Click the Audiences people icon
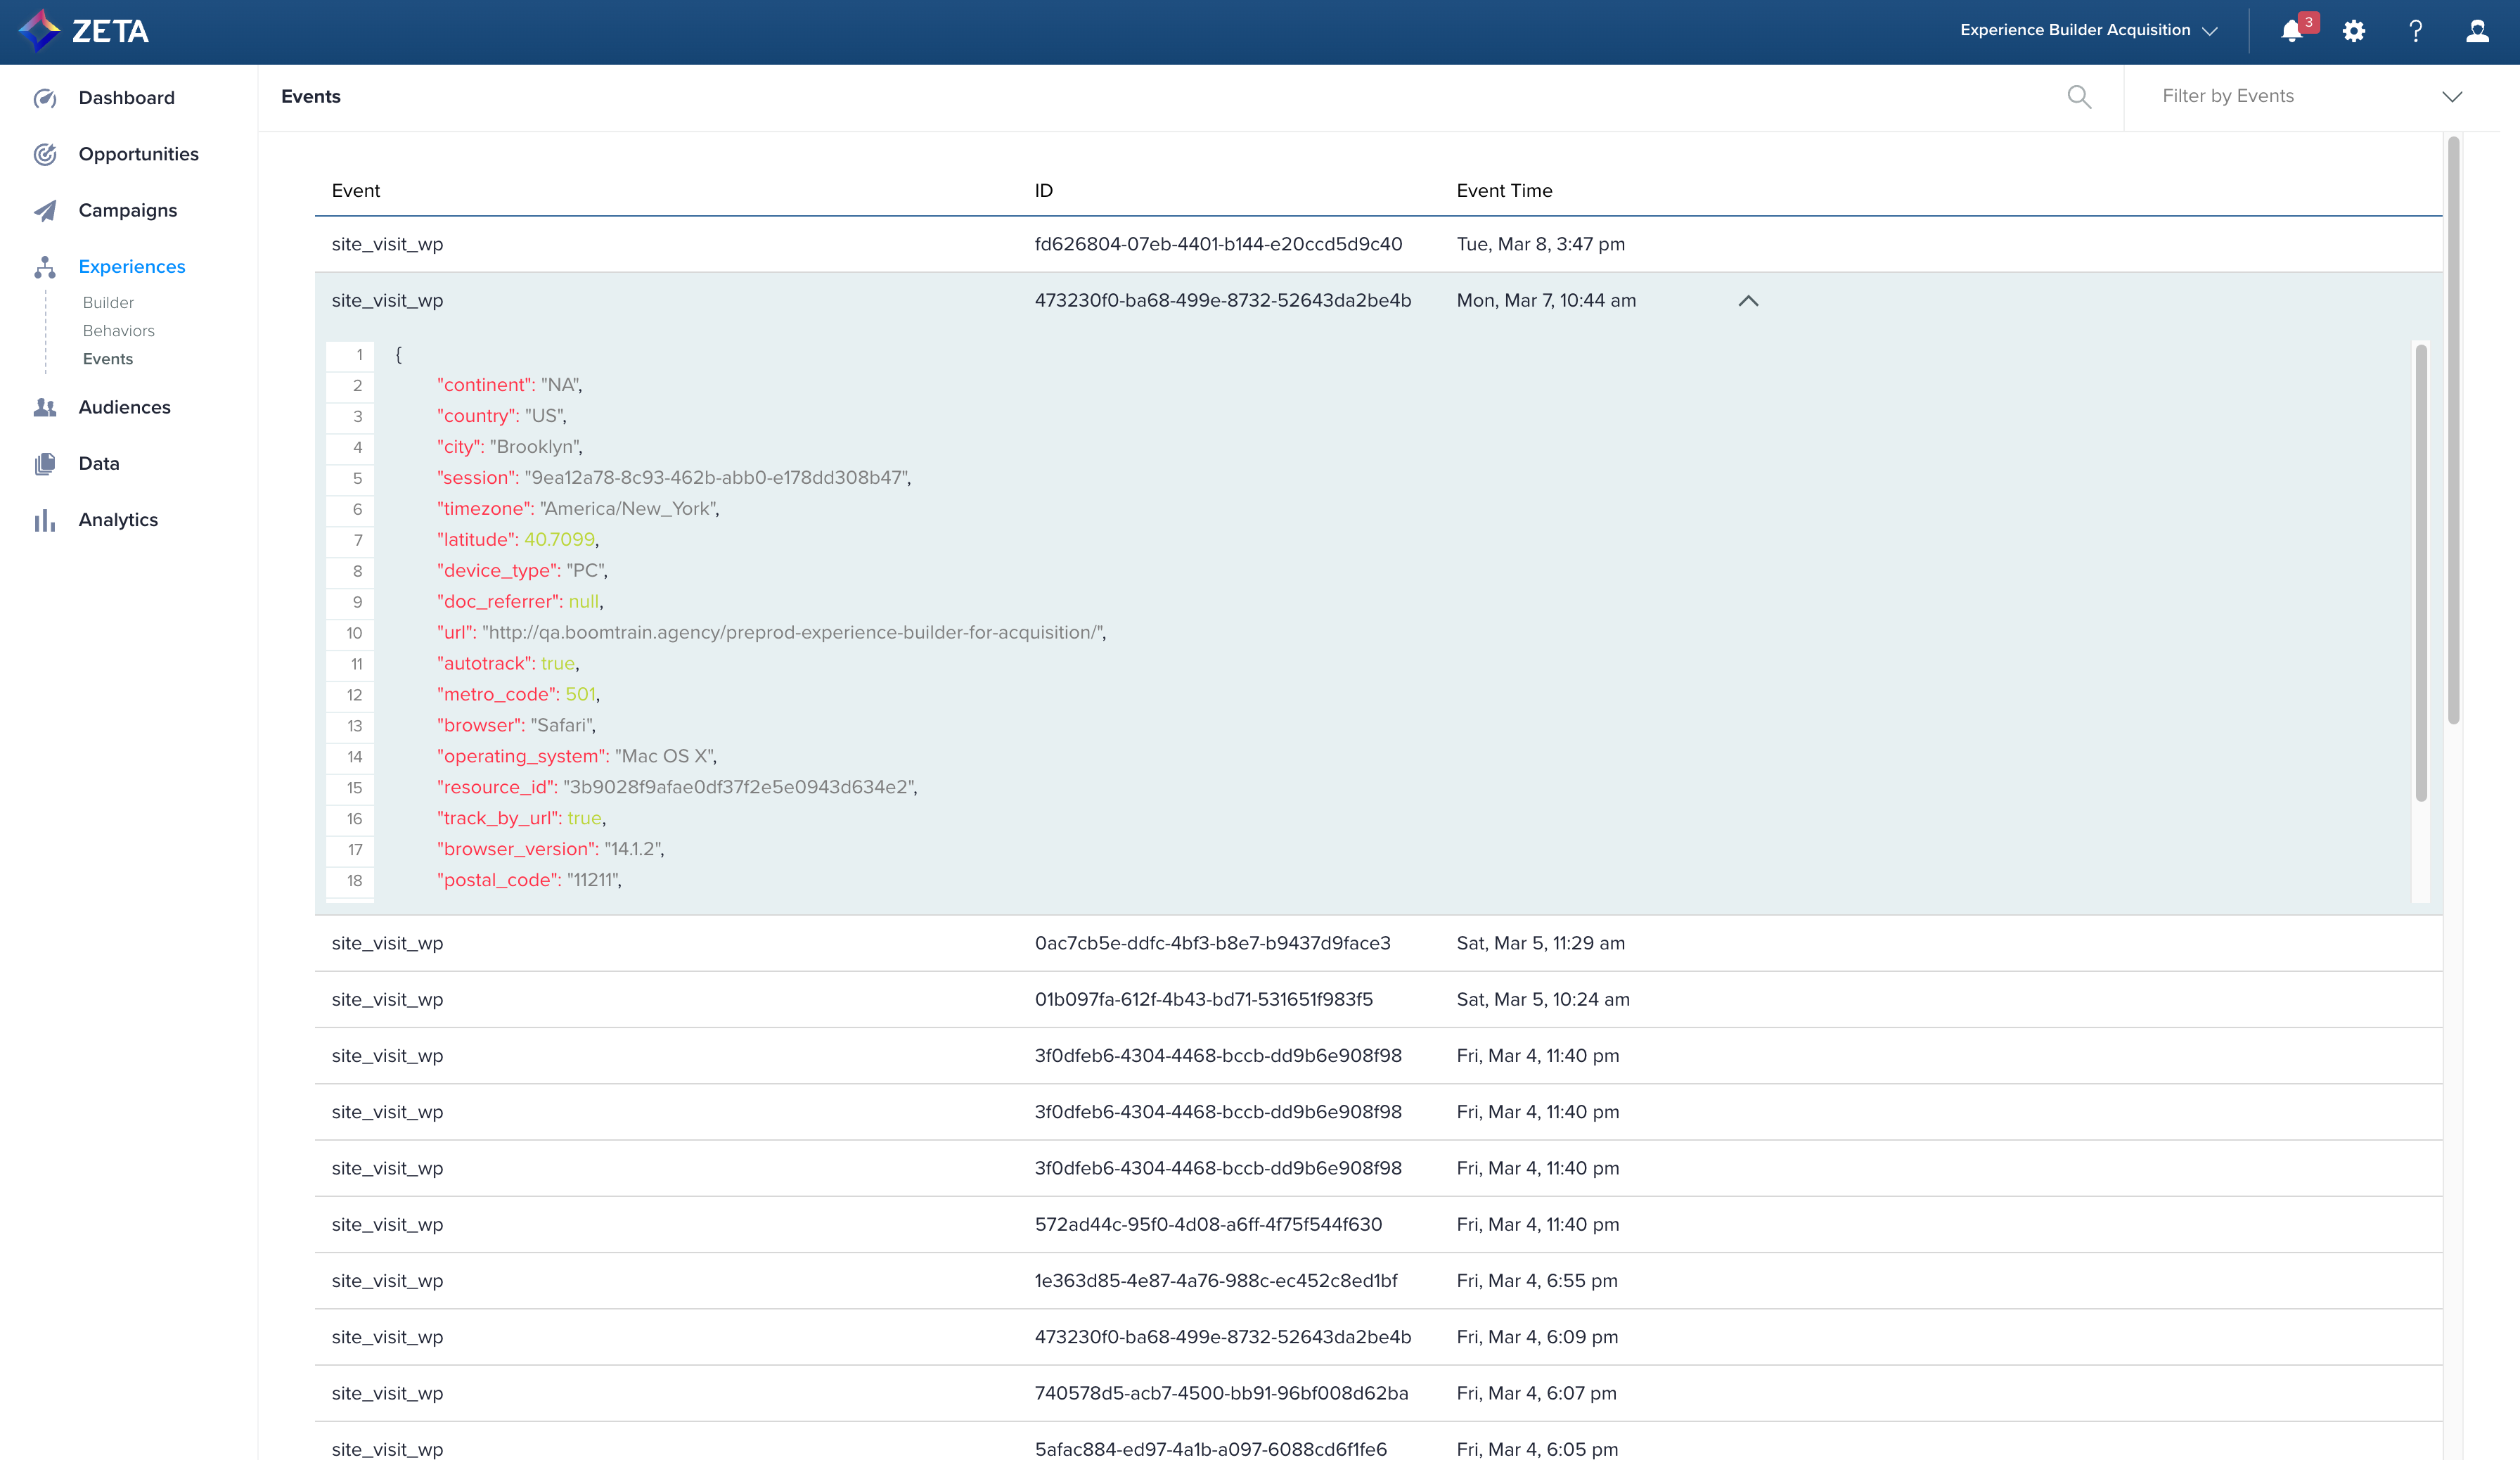 coord(45,407)
